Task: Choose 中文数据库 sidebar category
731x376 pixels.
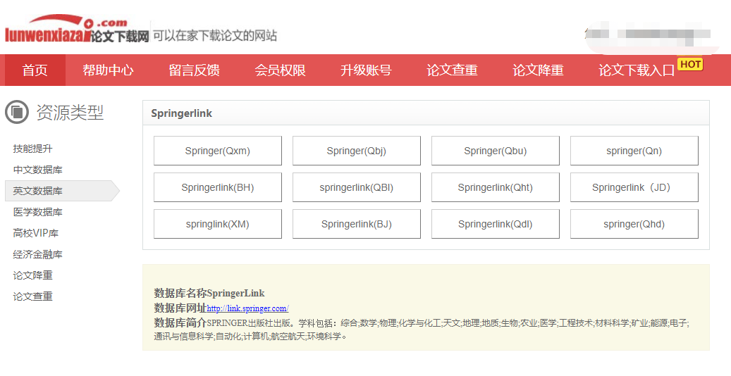Action: 37,170
